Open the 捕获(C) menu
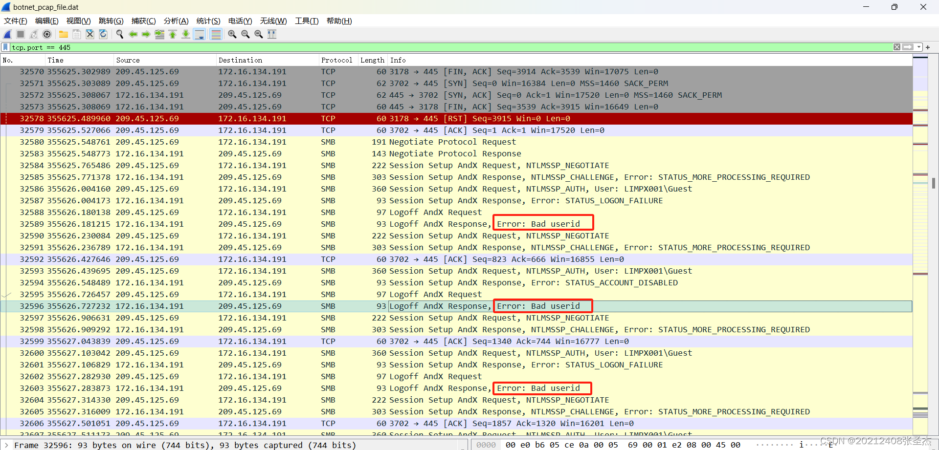The height and width of the screenshot is (450, 939). point(143,21)
